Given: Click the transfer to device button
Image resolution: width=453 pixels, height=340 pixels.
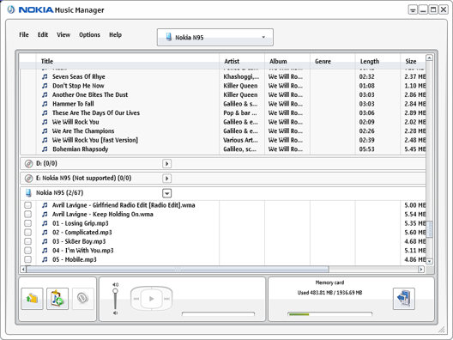Looking at the screenshot, I should point(404,299).
